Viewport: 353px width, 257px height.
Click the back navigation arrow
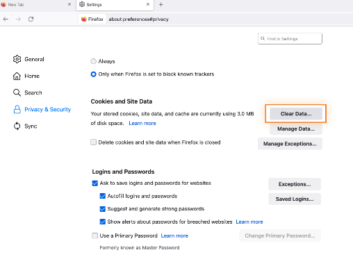click(x=6, y=19)
